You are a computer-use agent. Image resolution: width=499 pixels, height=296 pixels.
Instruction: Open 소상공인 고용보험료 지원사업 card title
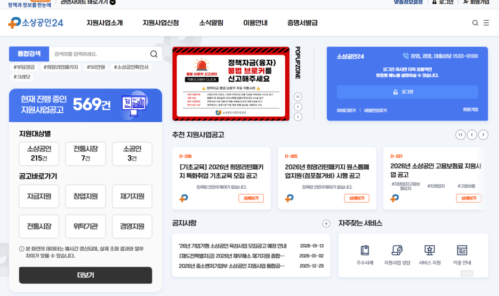(436, 170)
